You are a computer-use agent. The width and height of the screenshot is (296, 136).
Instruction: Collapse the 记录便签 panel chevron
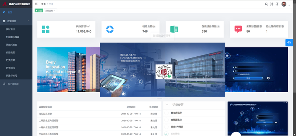point(167,105)
